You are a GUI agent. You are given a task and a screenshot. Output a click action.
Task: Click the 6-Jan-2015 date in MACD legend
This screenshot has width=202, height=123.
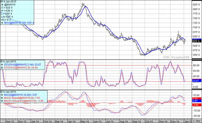10,92
